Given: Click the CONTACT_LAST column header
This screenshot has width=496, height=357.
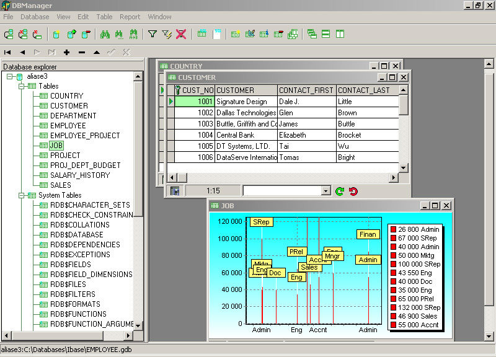Looking at the screenshot, I should point(367,90).
